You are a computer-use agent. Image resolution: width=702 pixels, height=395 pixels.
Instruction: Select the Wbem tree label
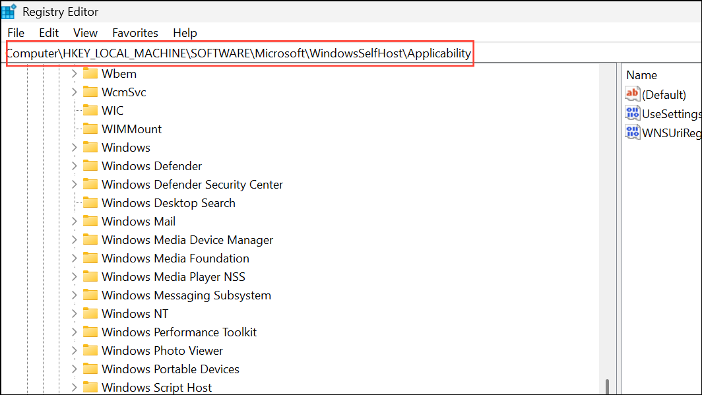point(119,74)
